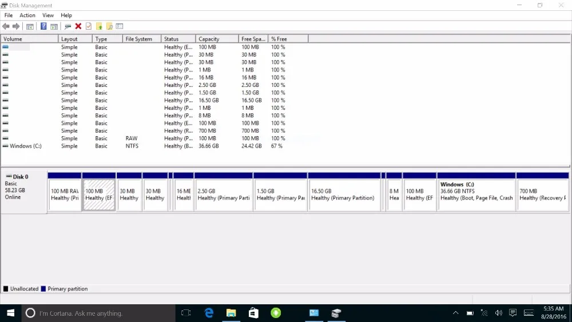The height and width of the screenshot is (322, 572).
Task: Open the Windows Store taskbar icon
Action: point(253,313)
